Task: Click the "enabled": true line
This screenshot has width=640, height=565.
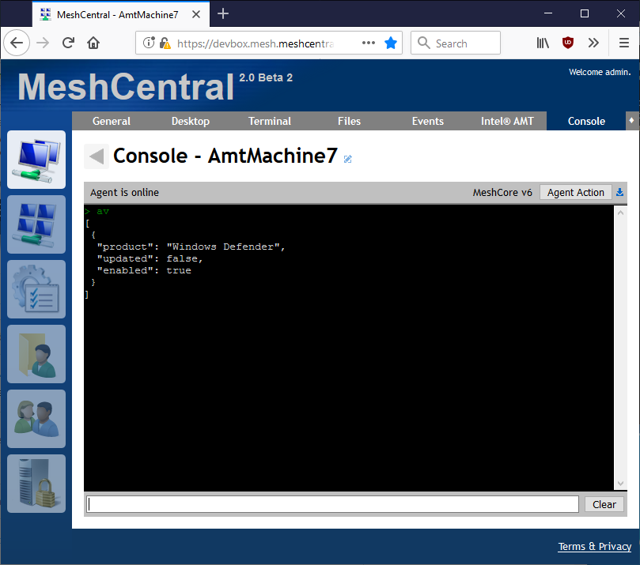Action: [144, 270]
